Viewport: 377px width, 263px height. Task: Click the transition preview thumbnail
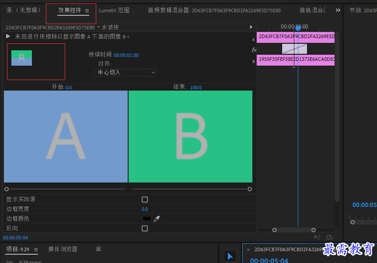click(x=21, y=58)
